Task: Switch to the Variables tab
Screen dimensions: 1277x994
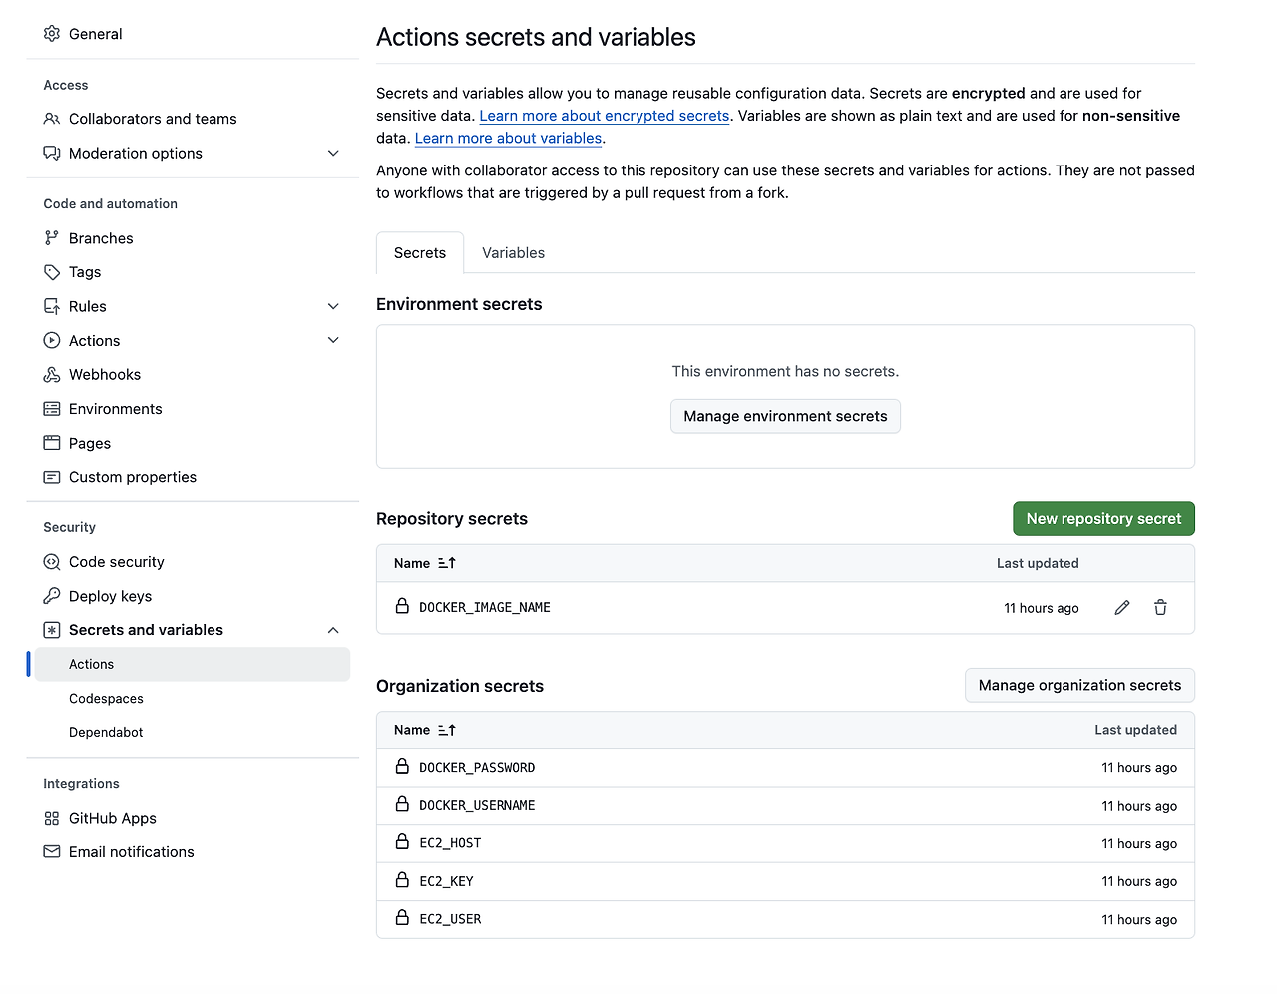Action: point(513,253)
